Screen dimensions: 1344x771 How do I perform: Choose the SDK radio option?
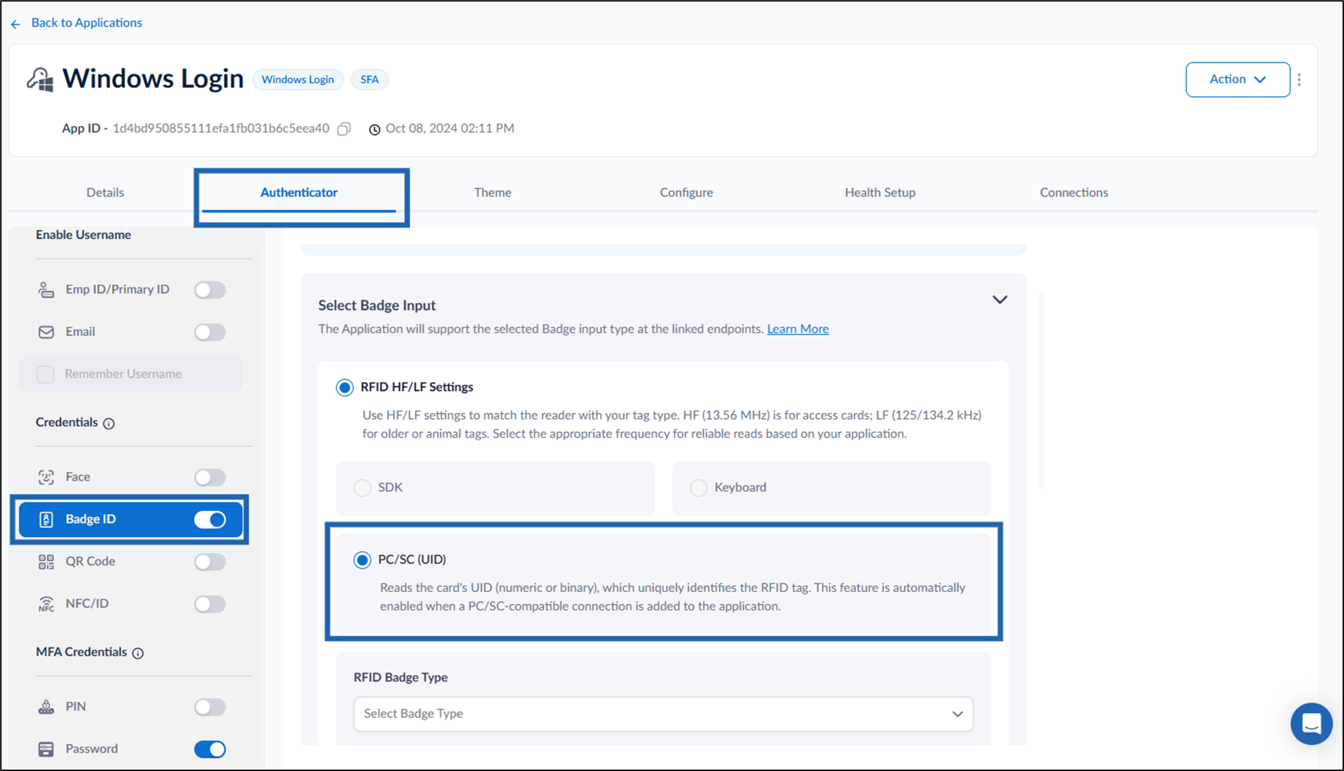[362, 488]
